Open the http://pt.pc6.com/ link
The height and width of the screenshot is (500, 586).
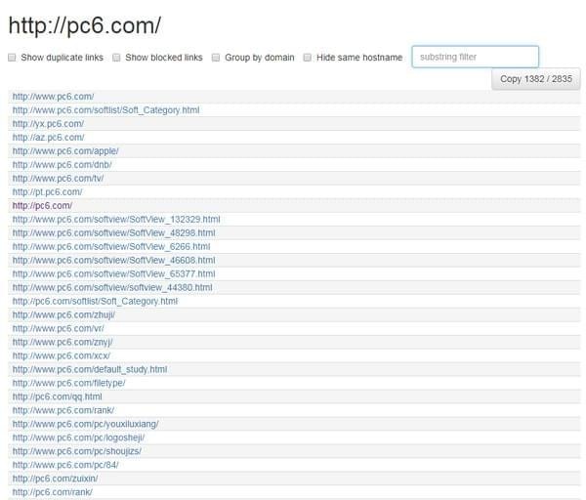[47, 192]
